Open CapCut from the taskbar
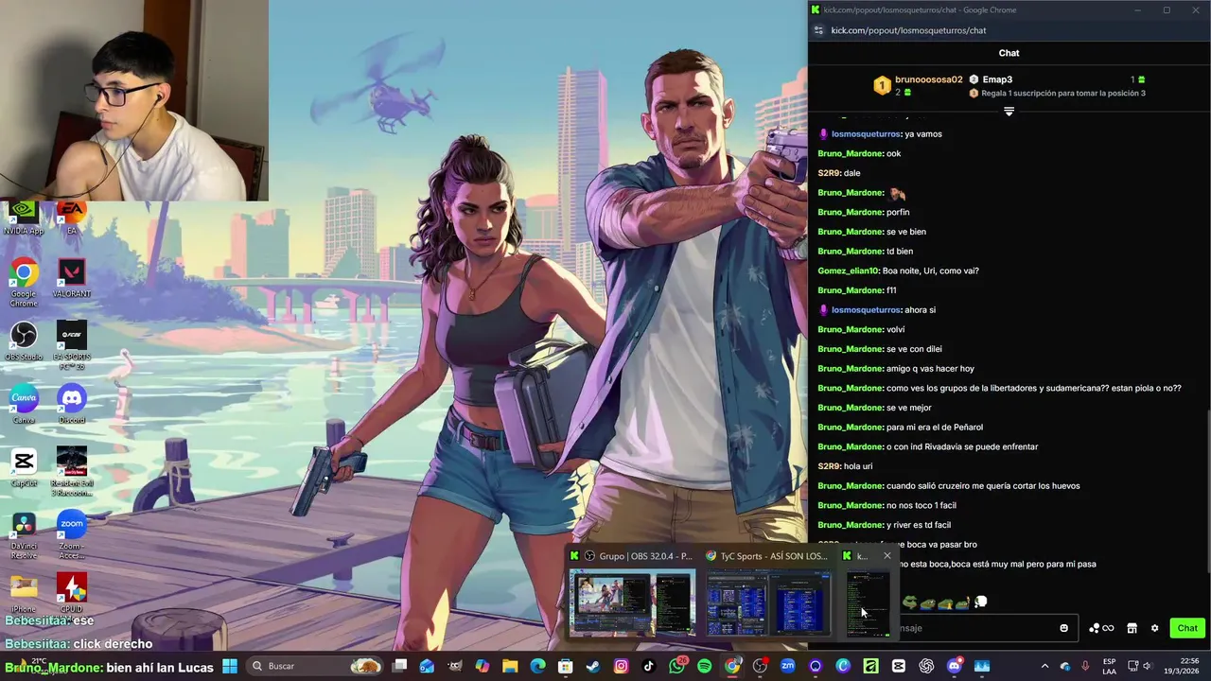Image resolution: width=1211 pixels, height=681 pixels. pyautogui.click(x=899, y=666)
